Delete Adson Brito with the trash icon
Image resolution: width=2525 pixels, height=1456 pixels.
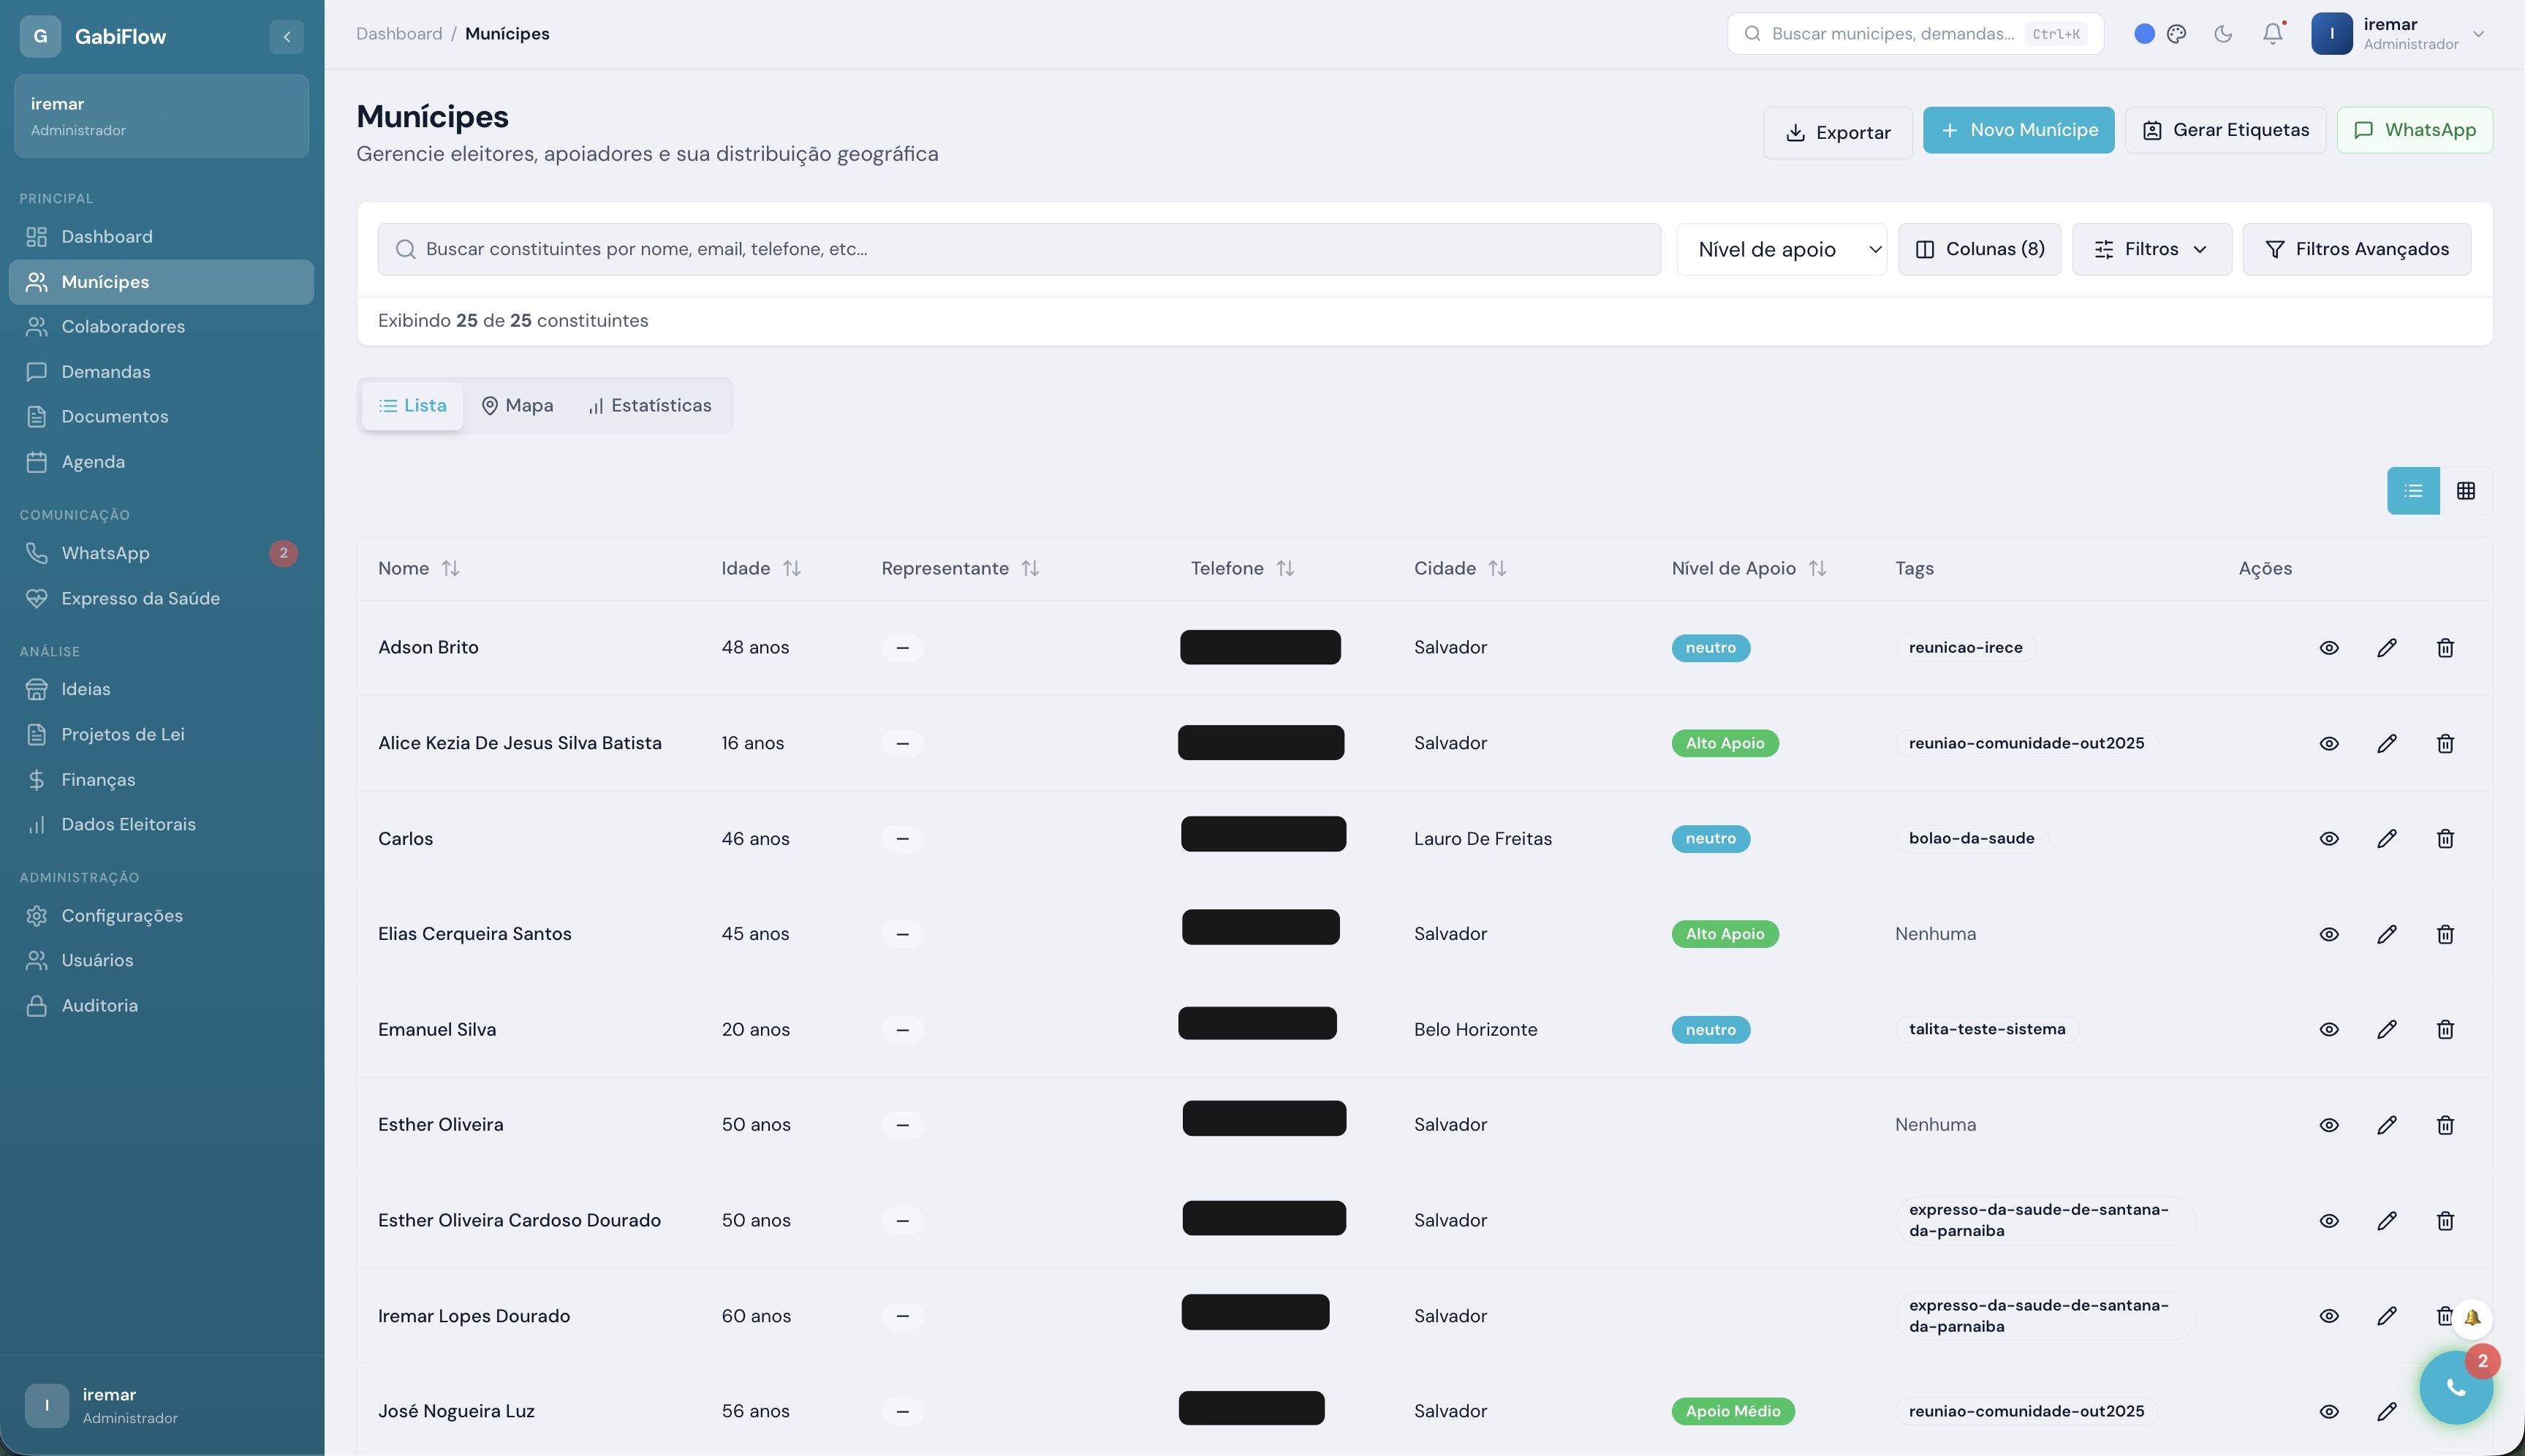(x=2445, y=648)
